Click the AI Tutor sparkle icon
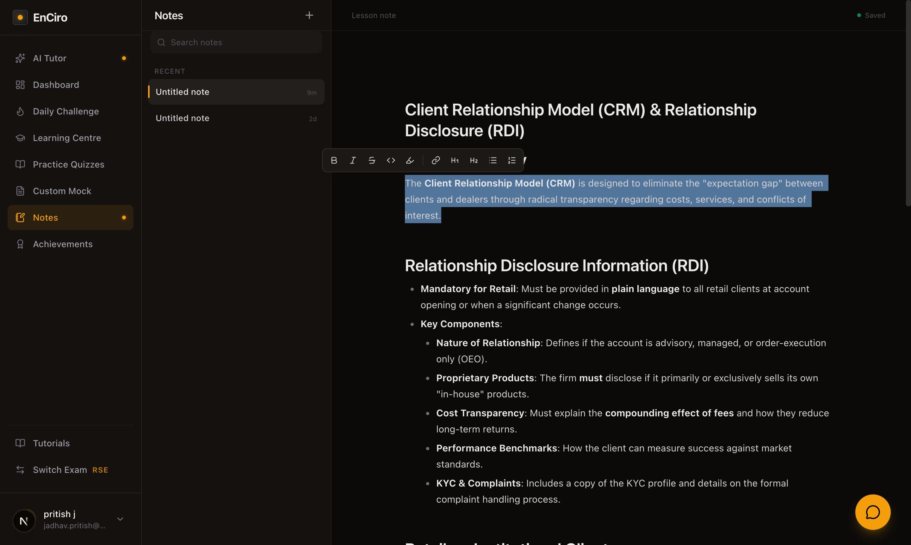This screenshot has width=911, height=545. click(20, 58)
